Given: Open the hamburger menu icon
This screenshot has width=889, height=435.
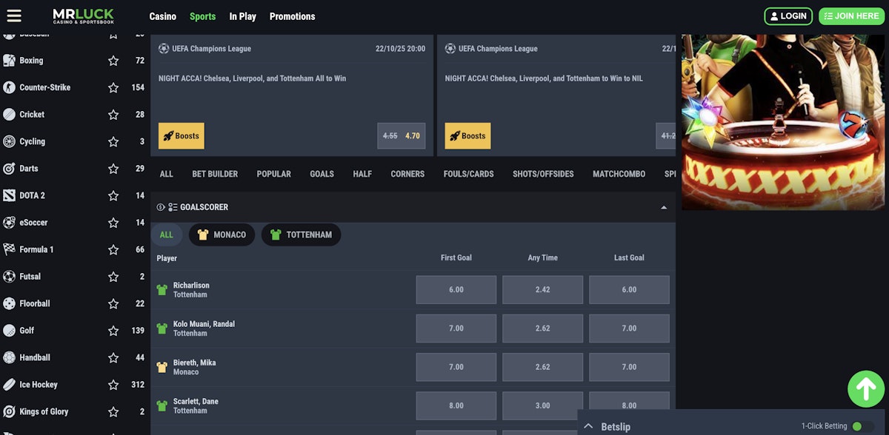Looking at the screenshot, I should pyautogui.click(x=13, y=16).
